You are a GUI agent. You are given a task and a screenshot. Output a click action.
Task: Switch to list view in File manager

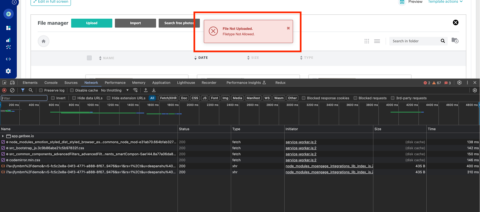[377, 41]
